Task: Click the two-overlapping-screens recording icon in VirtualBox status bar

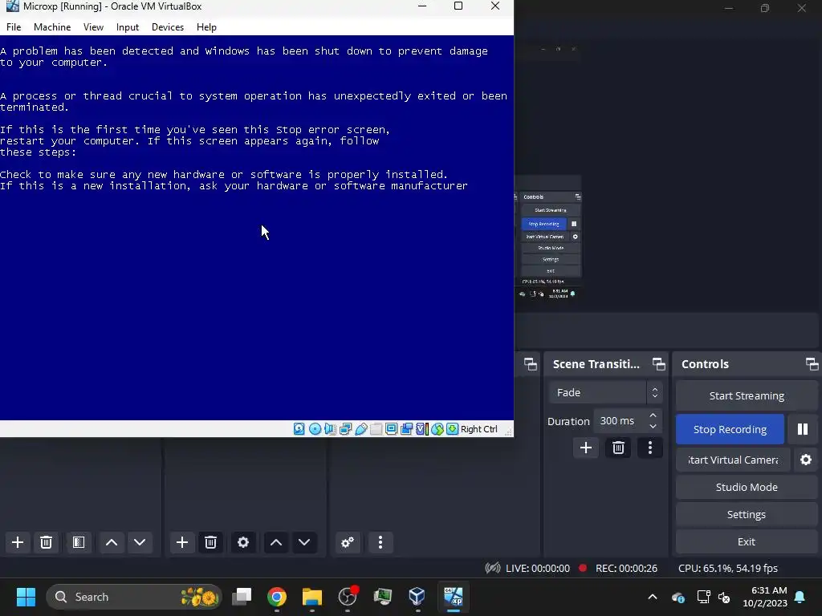Action: coord(406,429)
